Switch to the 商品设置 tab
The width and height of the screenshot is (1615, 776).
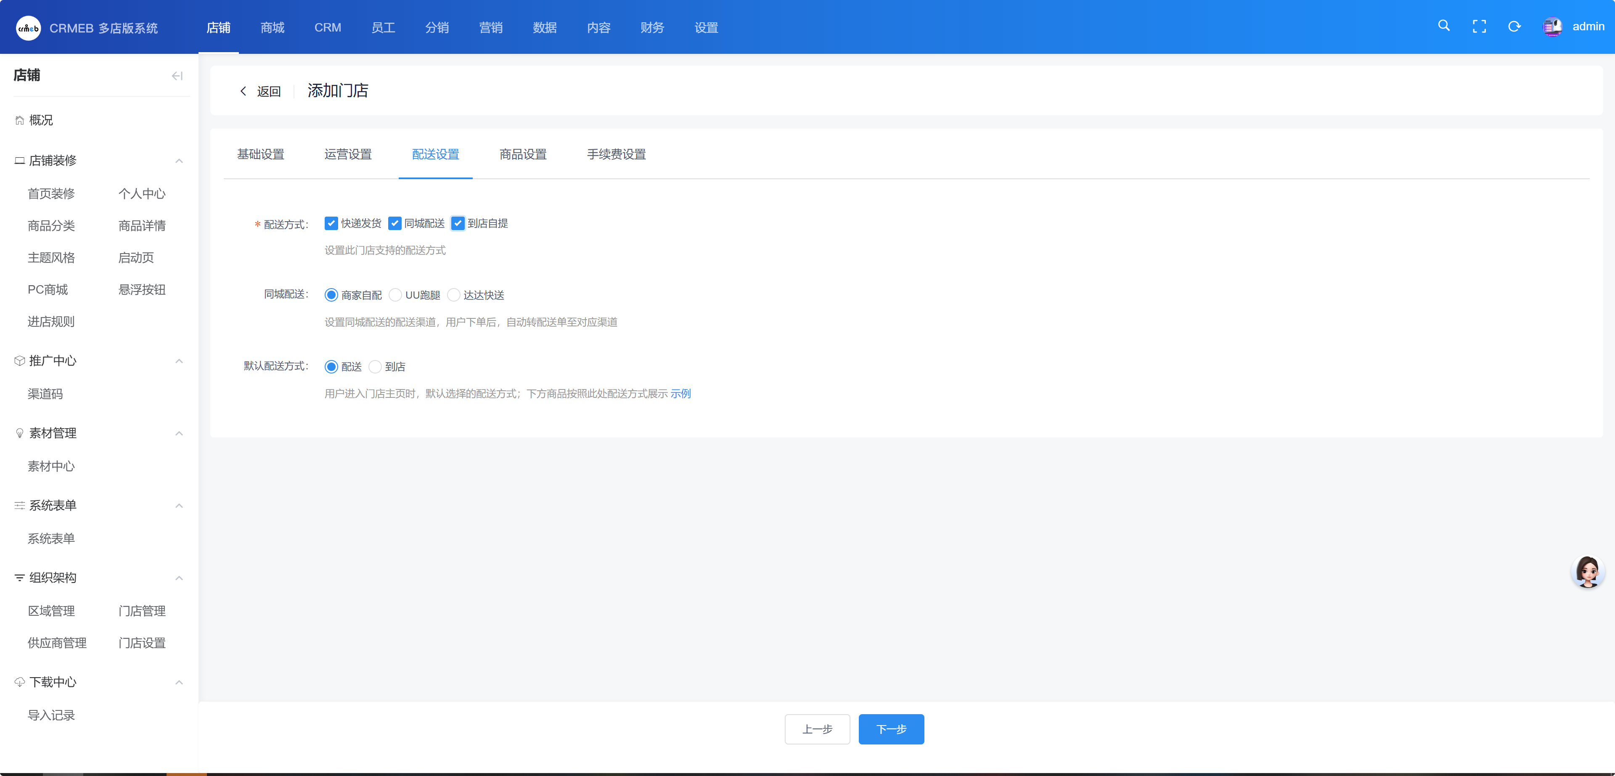522,154
